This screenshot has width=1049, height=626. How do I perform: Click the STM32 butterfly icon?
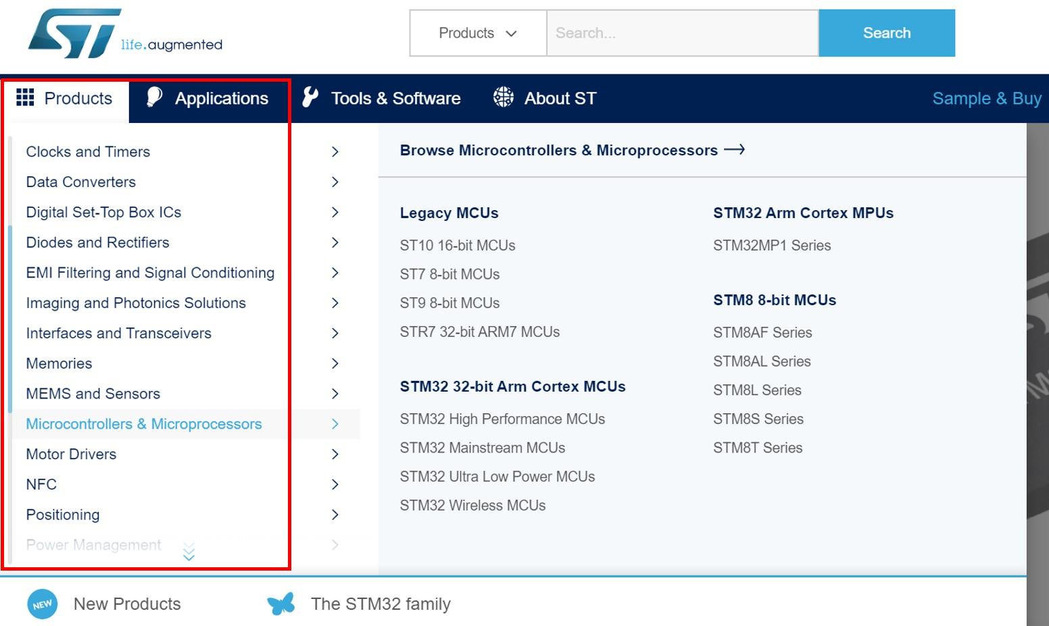281,604
